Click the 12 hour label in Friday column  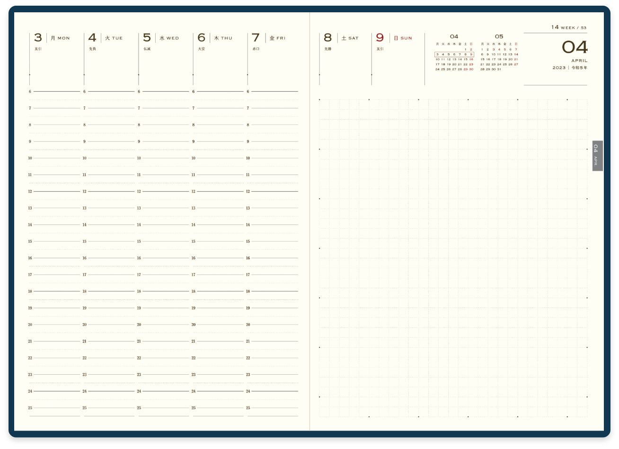[x=248, y=192]
